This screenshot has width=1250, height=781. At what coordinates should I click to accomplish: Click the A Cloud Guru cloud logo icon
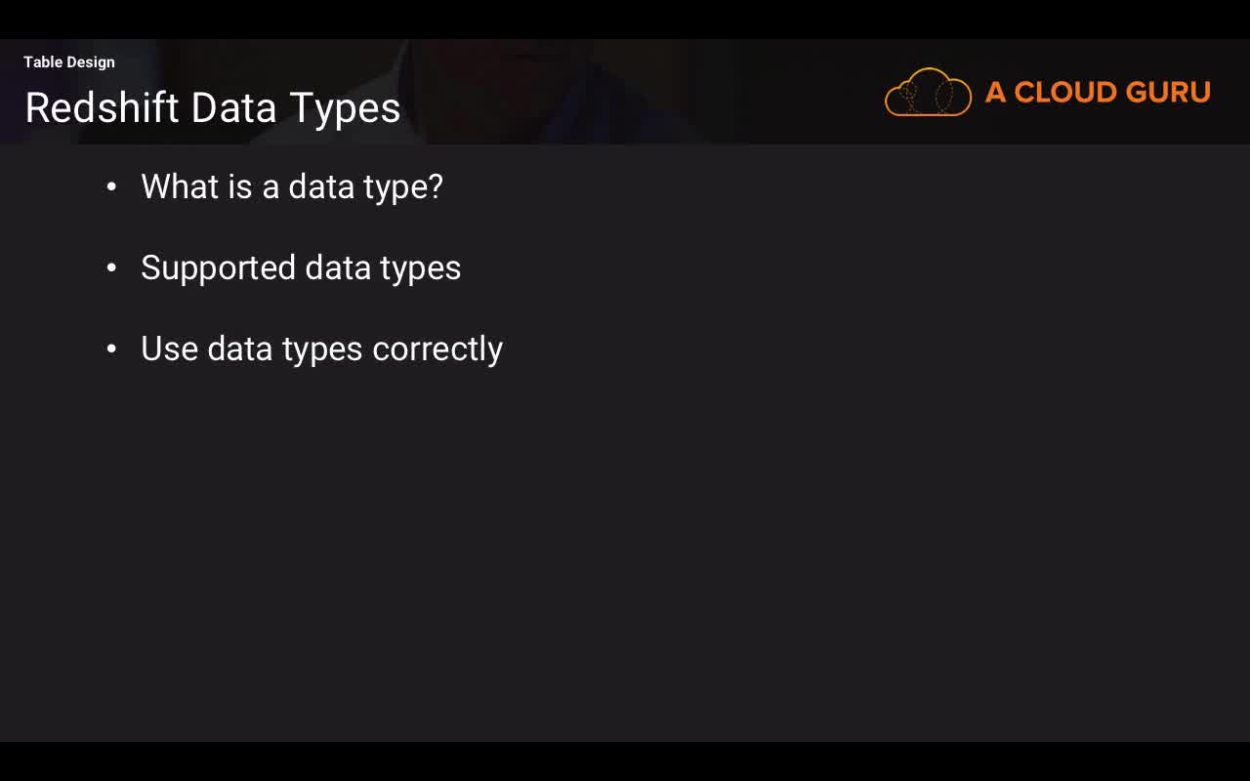[928, 93]
